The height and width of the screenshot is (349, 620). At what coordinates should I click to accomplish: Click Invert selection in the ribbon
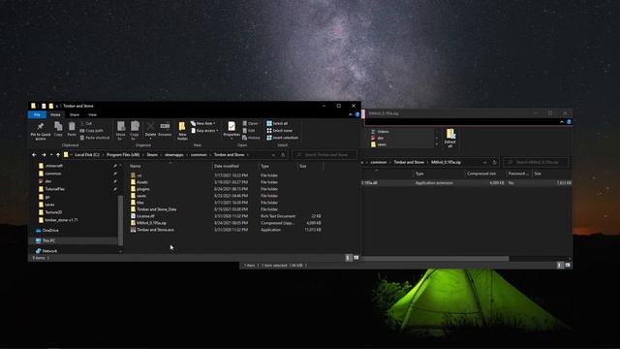tap(283, 138)
